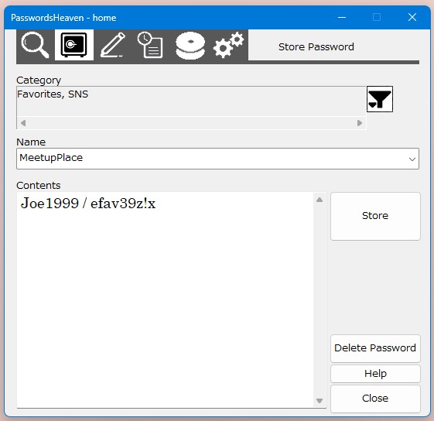Open Help
The image size is (434, 421).
[x=375, y=374]
